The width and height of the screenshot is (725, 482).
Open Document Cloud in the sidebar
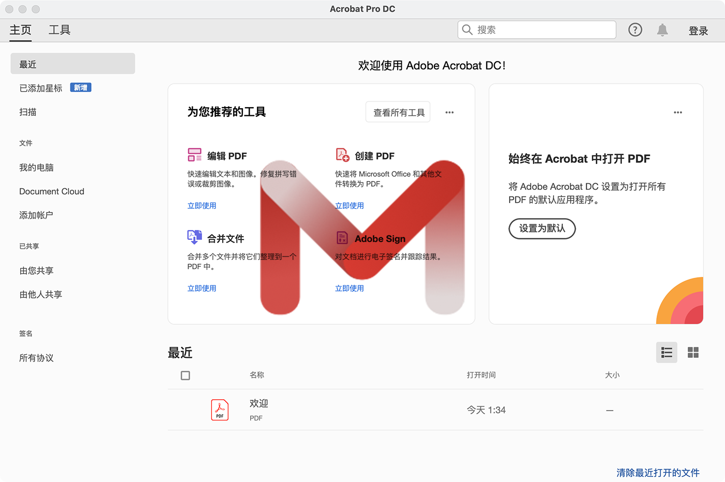click(x=52, y=191)
